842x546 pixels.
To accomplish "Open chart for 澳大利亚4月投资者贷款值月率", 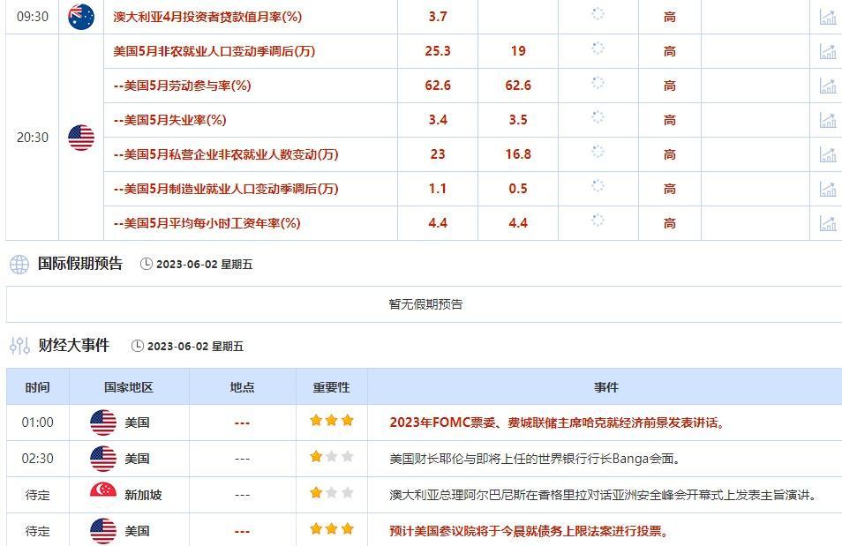I will (827, 17).
